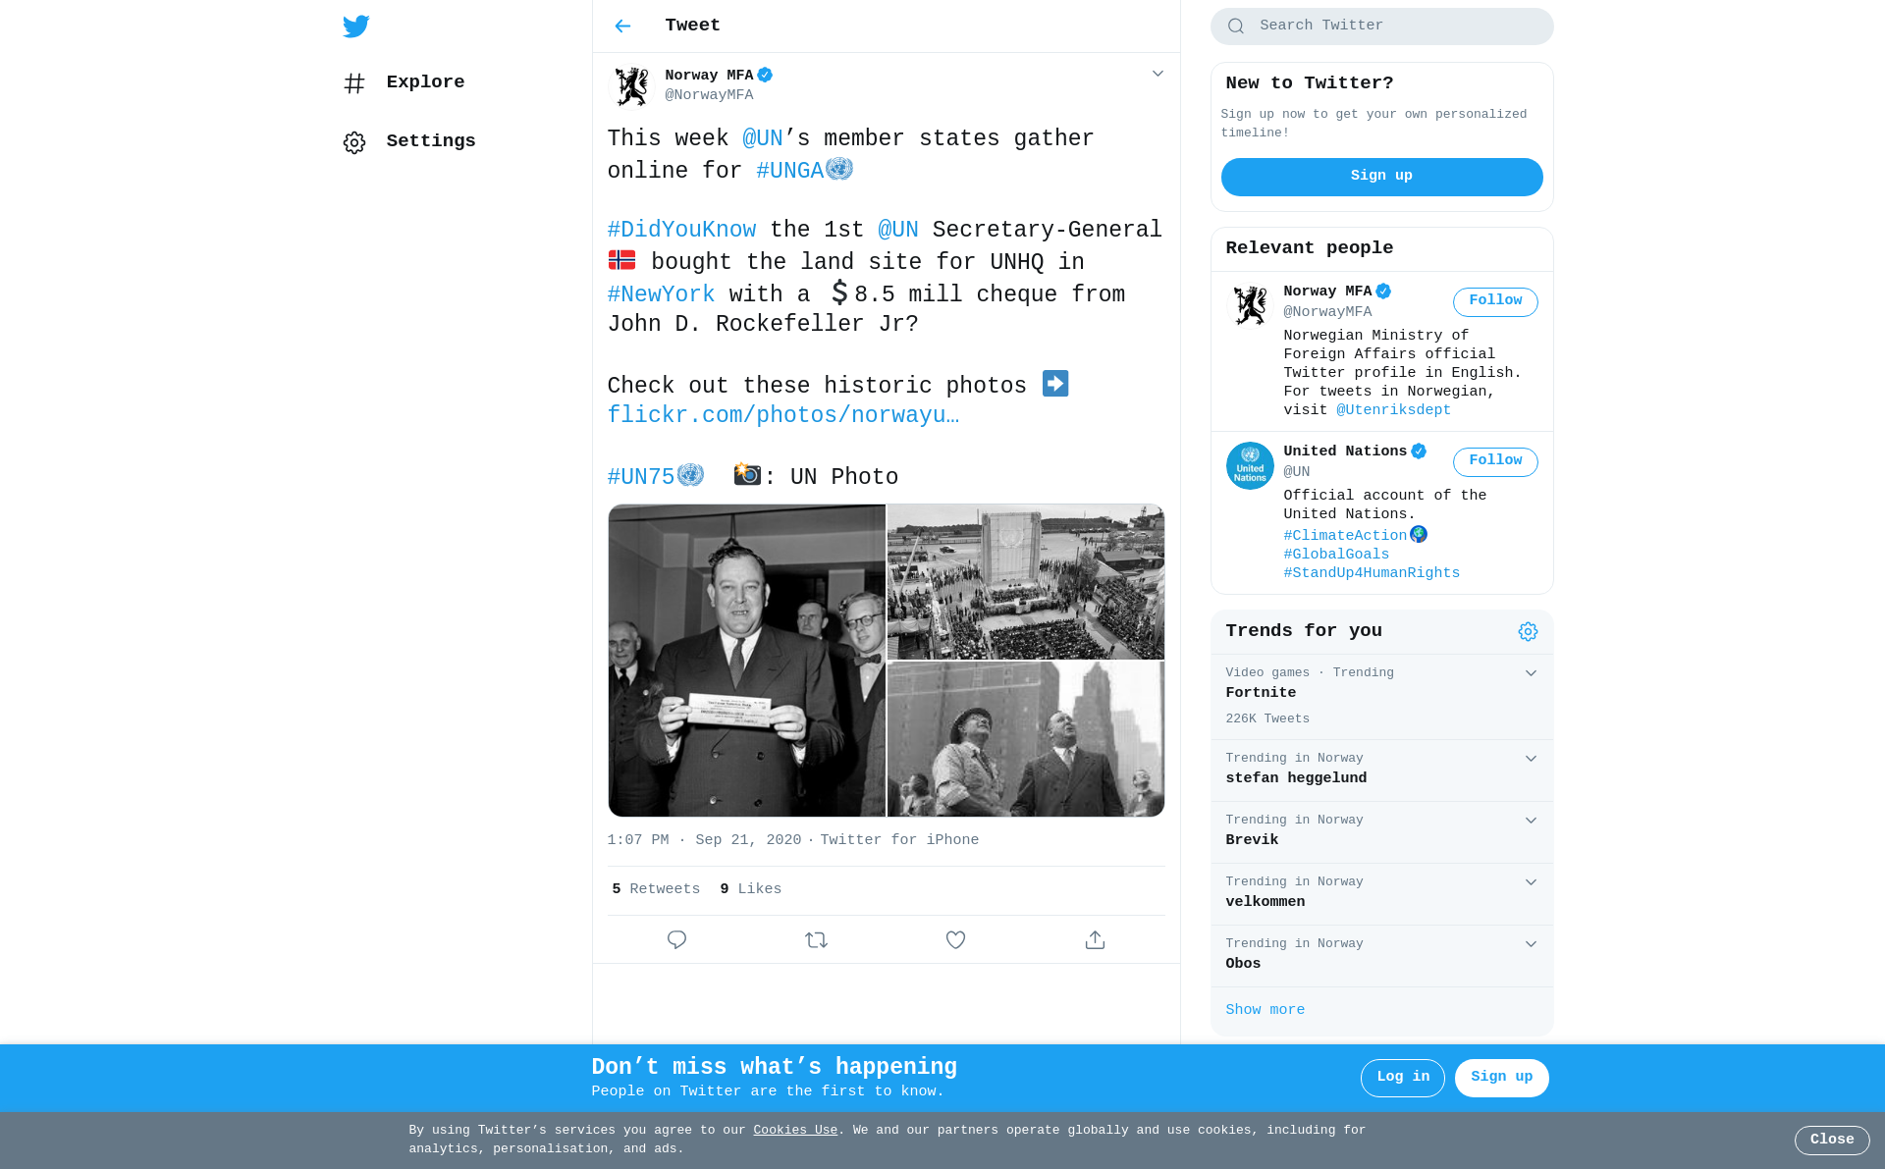
Task: Expand options for Obos trend
Action: (x=1531, y=944)
